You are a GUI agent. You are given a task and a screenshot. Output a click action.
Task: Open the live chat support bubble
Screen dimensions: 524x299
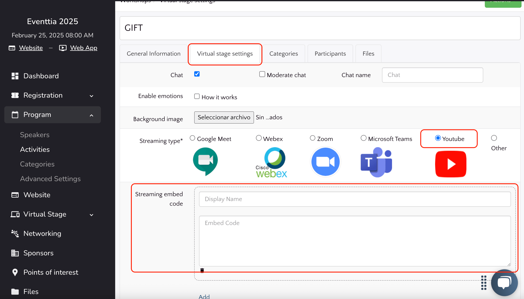[x=504, y=282]
